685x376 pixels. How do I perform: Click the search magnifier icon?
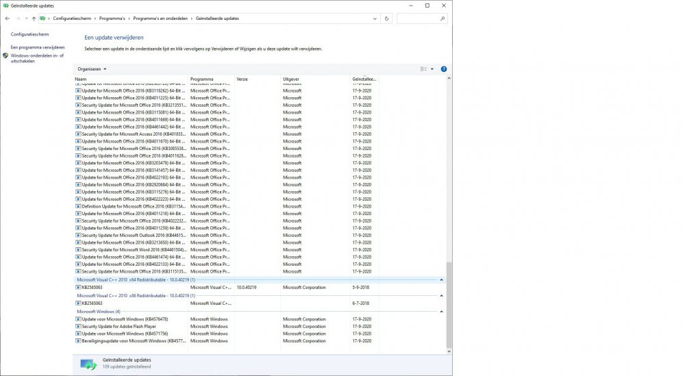coord(442,18)
